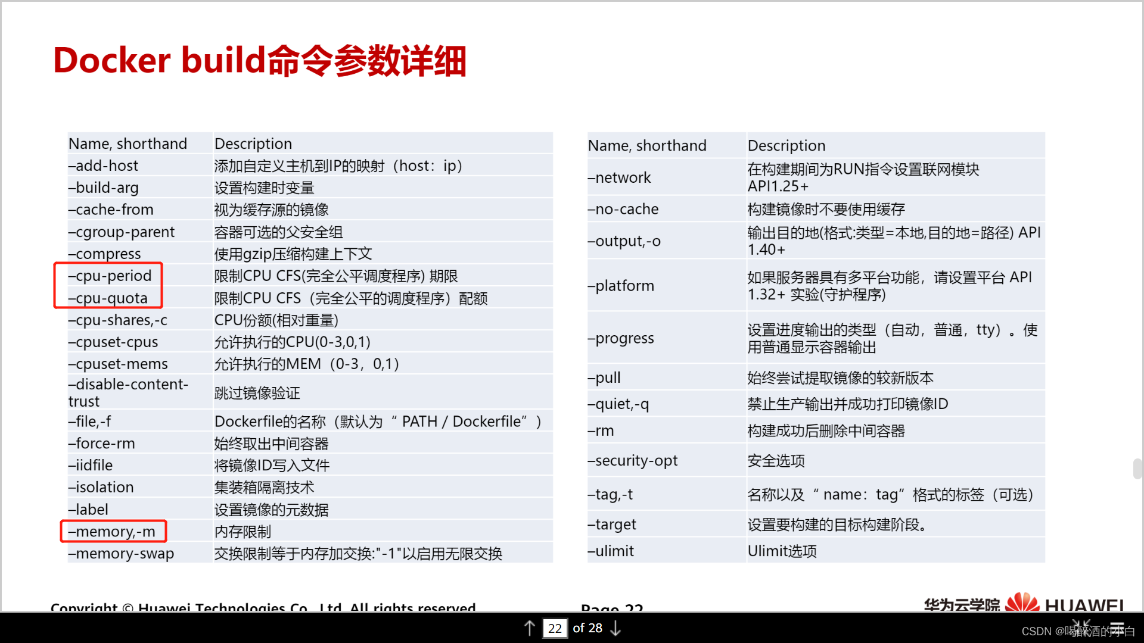Click the description 'CPU份额(相对重量)'
1144x643 pixels.
[276, 320]
